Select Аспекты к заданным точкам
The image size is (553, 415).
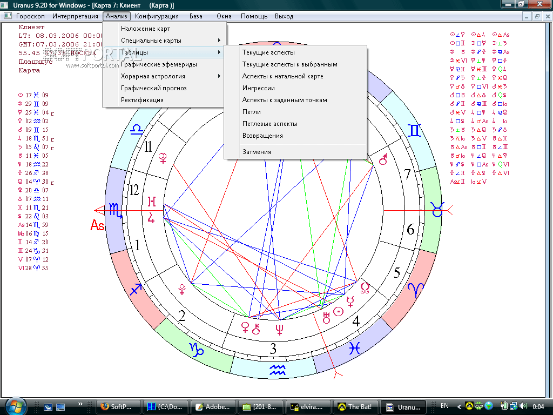(x=295, y=100)
